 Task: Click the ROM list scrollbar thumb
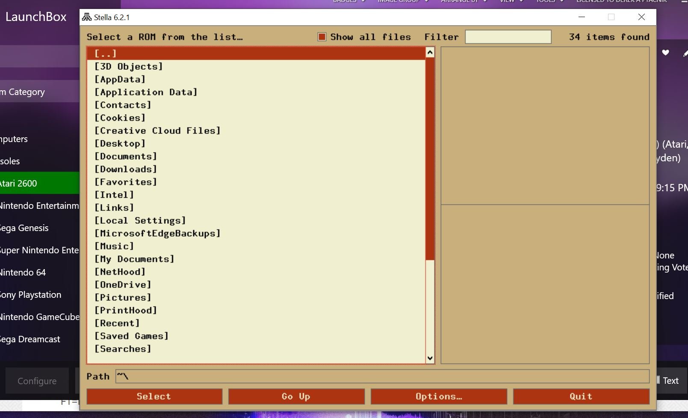click(x=430, y=159)
